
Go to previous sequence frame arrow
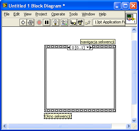[x=69, y=47]
